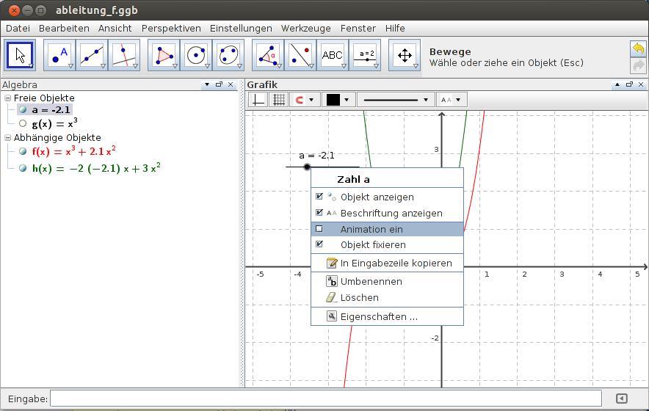Select the Line through two points tool
Image resolution: width=649 pixels, height=411 pixels.
92,55
